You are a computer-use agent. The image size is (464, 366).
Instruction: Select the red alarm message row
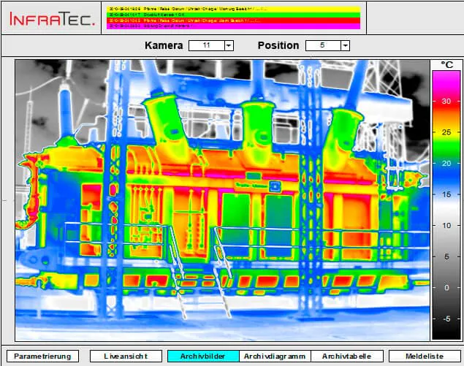[x=233, y=20]
